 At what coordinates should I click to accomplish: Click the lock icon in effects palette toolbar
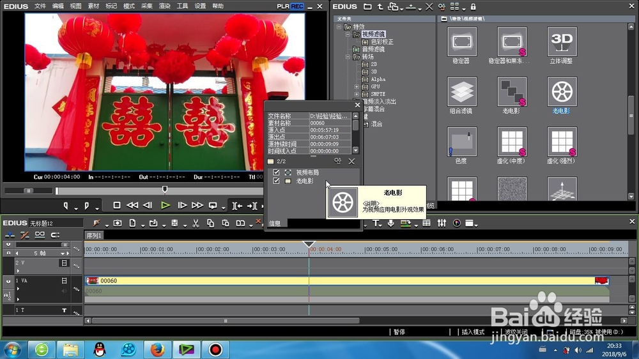(473, 6)
